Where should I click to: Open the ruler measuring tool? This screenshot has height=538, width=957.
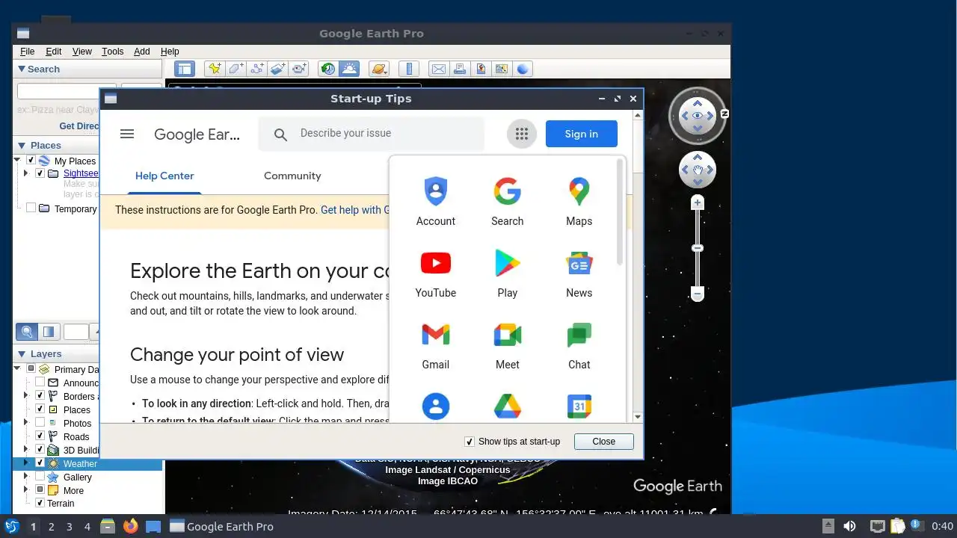click(x=409, y=69)
